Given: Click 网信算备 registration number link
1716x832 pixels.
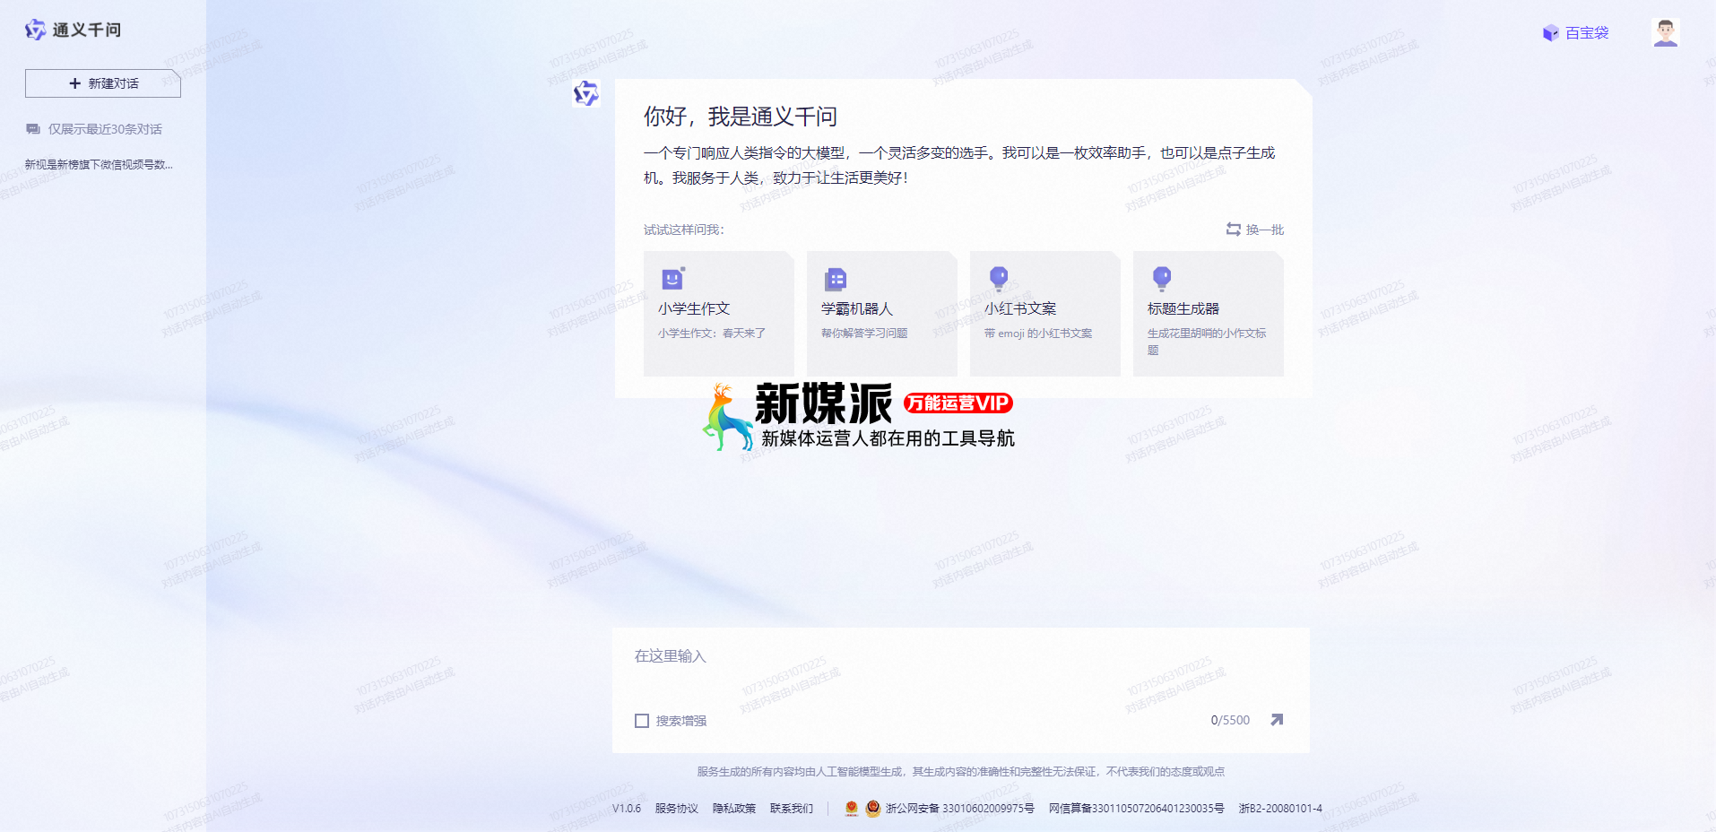Looking at the screenshot, I should pyautogui.click(x=1137, y=809).
